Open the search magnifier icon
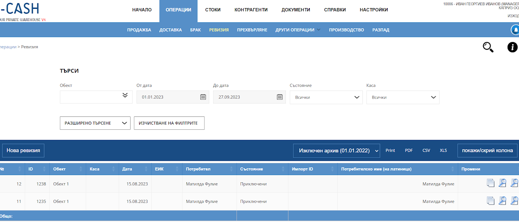The height and width of the screenshot is (224, 519). (x=488, y=47)
